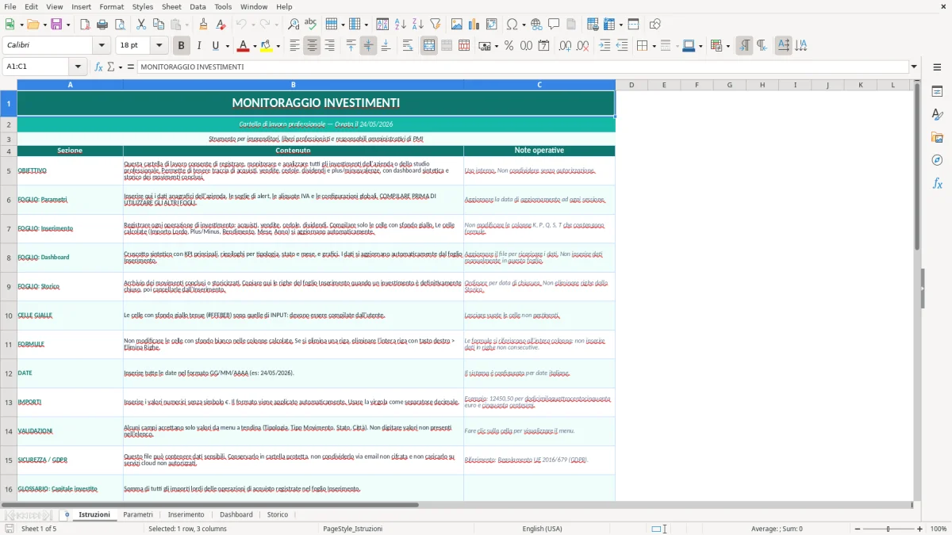This screenshot has height=535, width=952.
Task: Activate Clone Formatting paintbrush
Action: click(203, 25)
